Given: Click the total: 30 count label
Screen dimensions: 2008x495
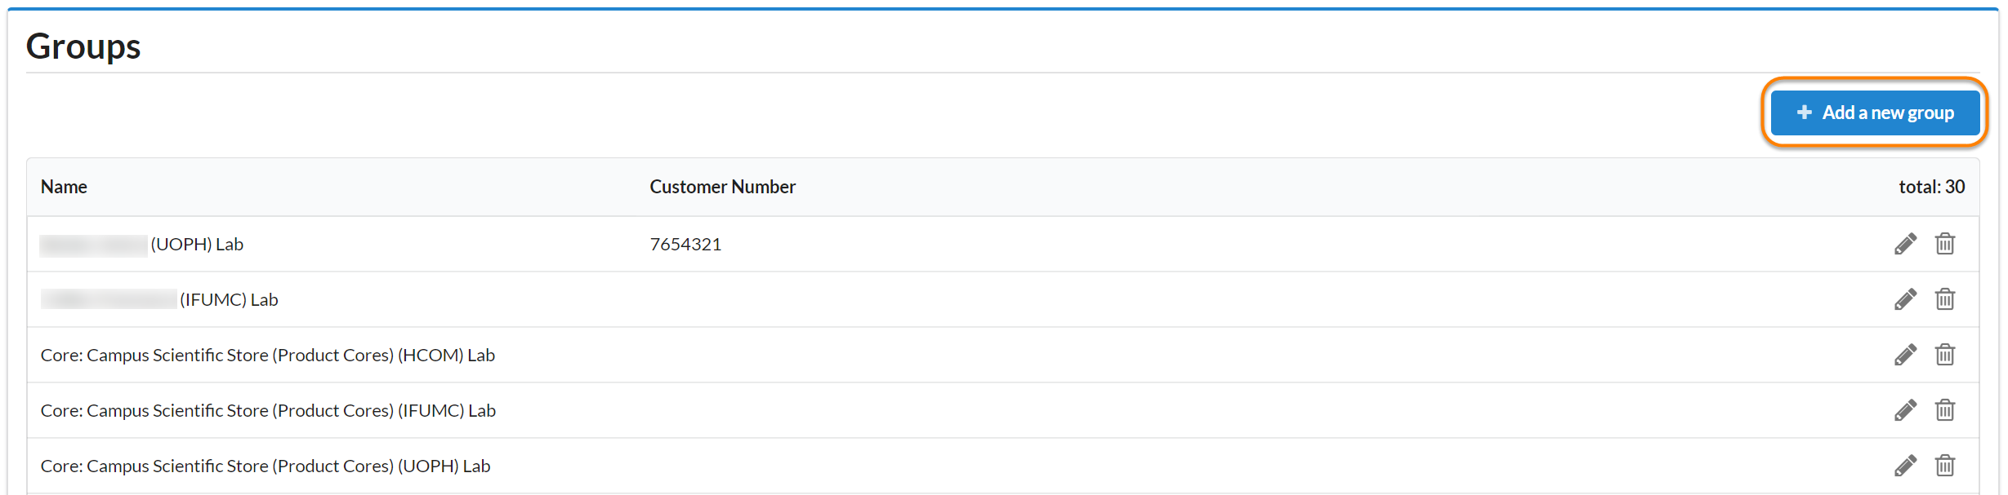Looking at the screenshot, I should click(x=1931, y=187).
